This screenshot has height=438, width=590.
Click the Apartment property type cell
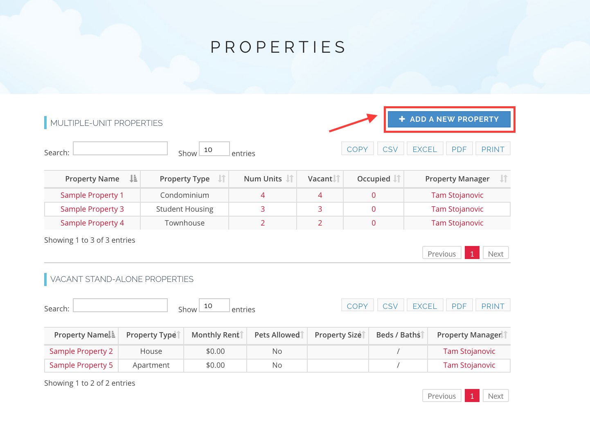point(151,365)
